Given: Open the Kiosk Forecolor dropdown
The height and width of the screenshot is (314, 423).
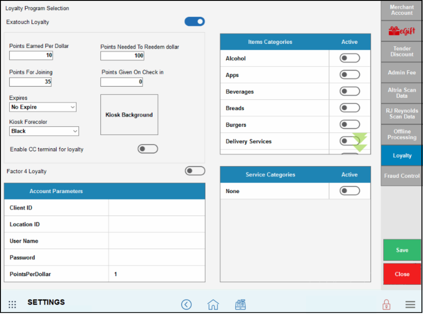Looking at the screenshot, I should point(44,131).
